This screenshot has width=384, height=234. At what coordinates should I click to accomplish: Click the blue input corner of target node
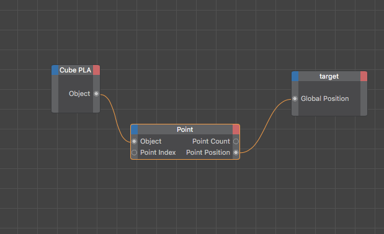pos(295,76)
